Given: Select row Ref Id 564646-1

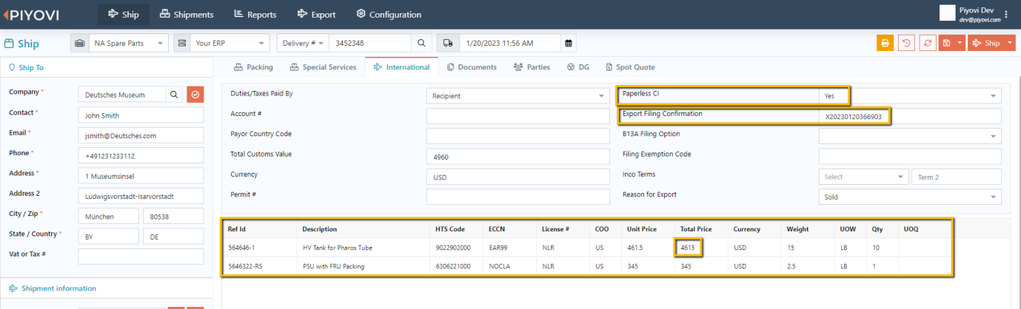Looking at the screenshot, I should [586, 248].
